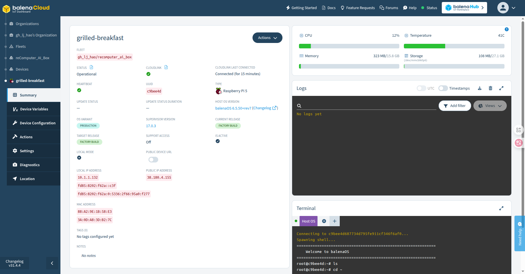525x274 pixels.
Task: Clear logs with the trash icon
Action: pos(491,88)
